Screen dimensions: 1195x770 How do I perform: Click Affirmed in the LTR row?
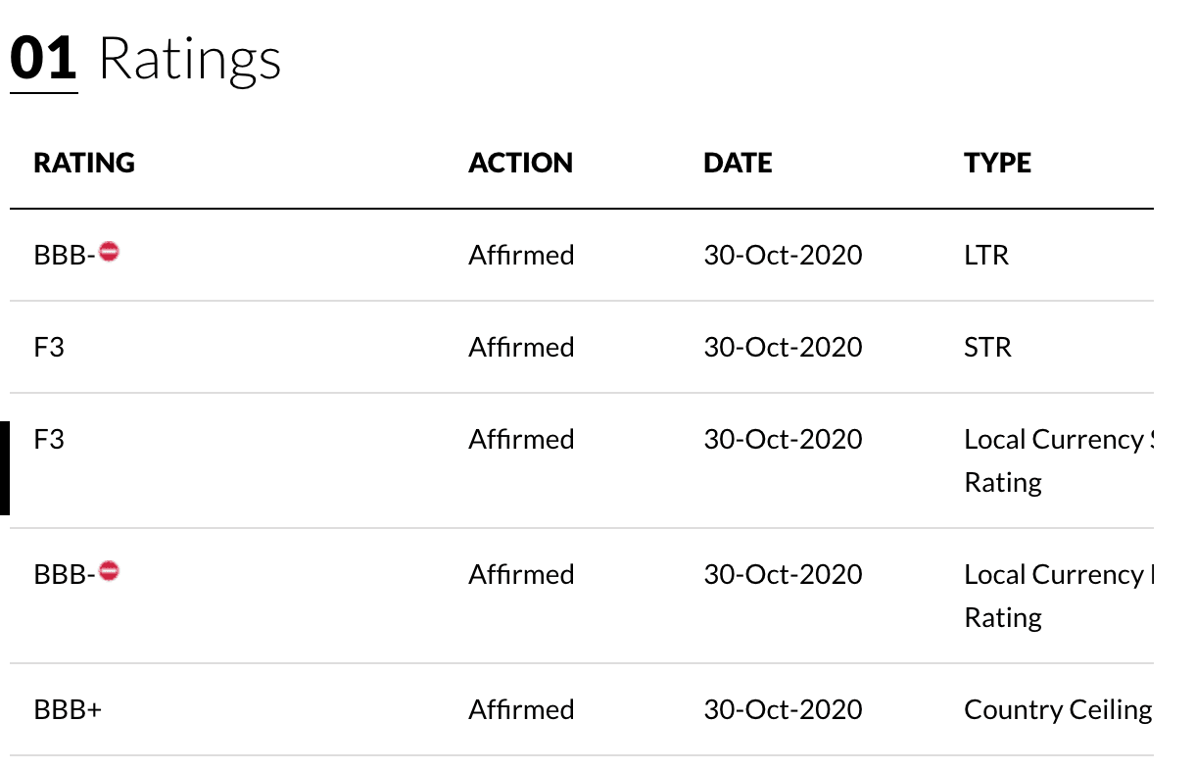[x=521, y=256]
